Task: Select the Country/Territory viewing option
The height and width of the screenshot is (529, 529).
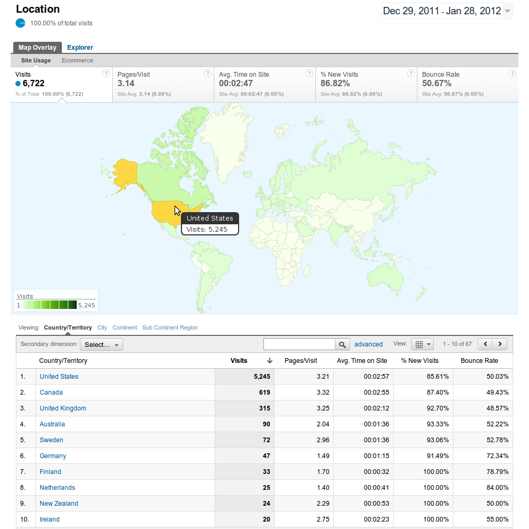Action: coord(68,327)
